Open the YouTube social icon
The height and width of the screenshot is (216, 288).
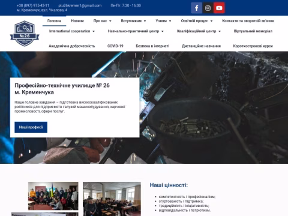point(219,8)
